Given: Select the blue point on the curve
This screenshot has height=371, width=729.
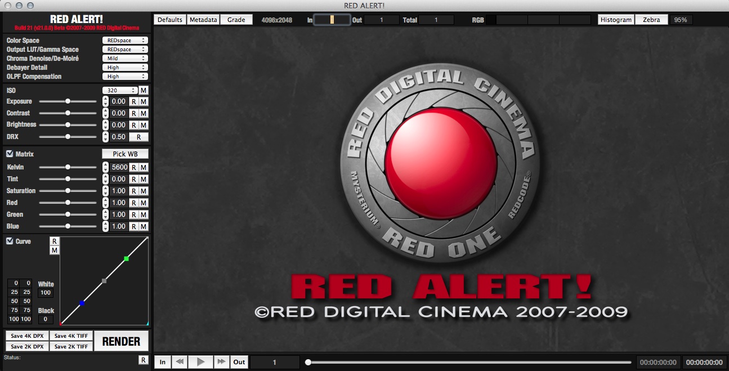Looking at the screenshot, I should (x=82, y=303).
